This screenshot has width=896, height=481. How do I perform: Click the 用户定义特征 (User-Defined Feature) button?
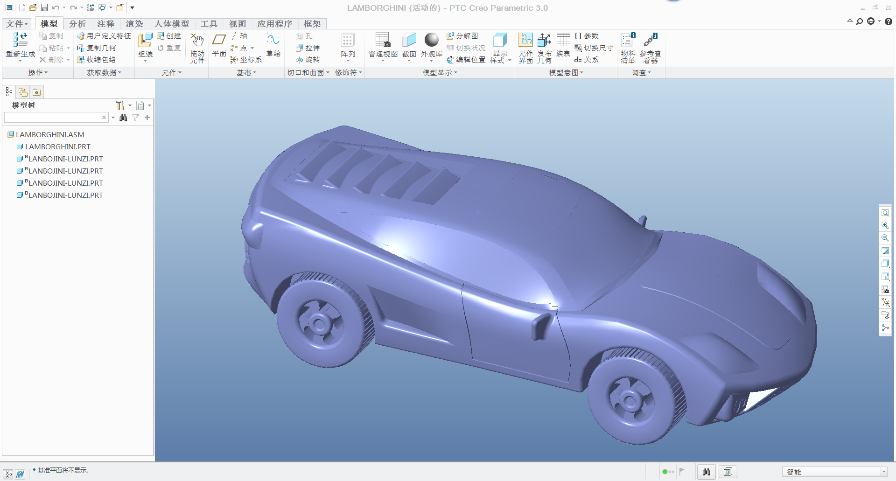pyautogui.click(x=104, y=36)
